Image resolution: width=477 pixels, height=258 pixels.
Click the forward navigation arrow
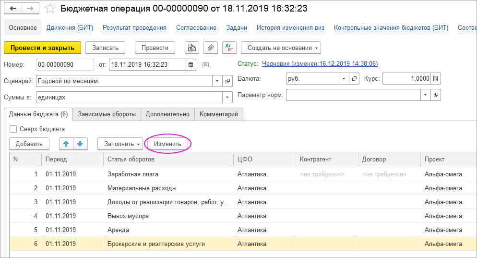30,9
